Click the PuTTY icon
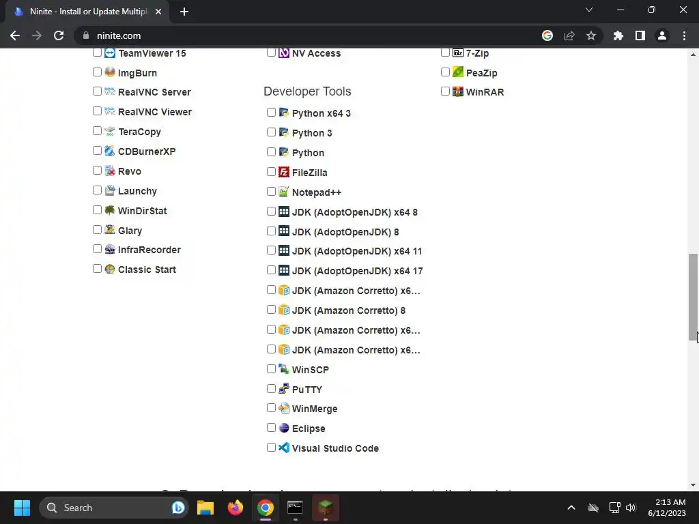 (284, 389)
